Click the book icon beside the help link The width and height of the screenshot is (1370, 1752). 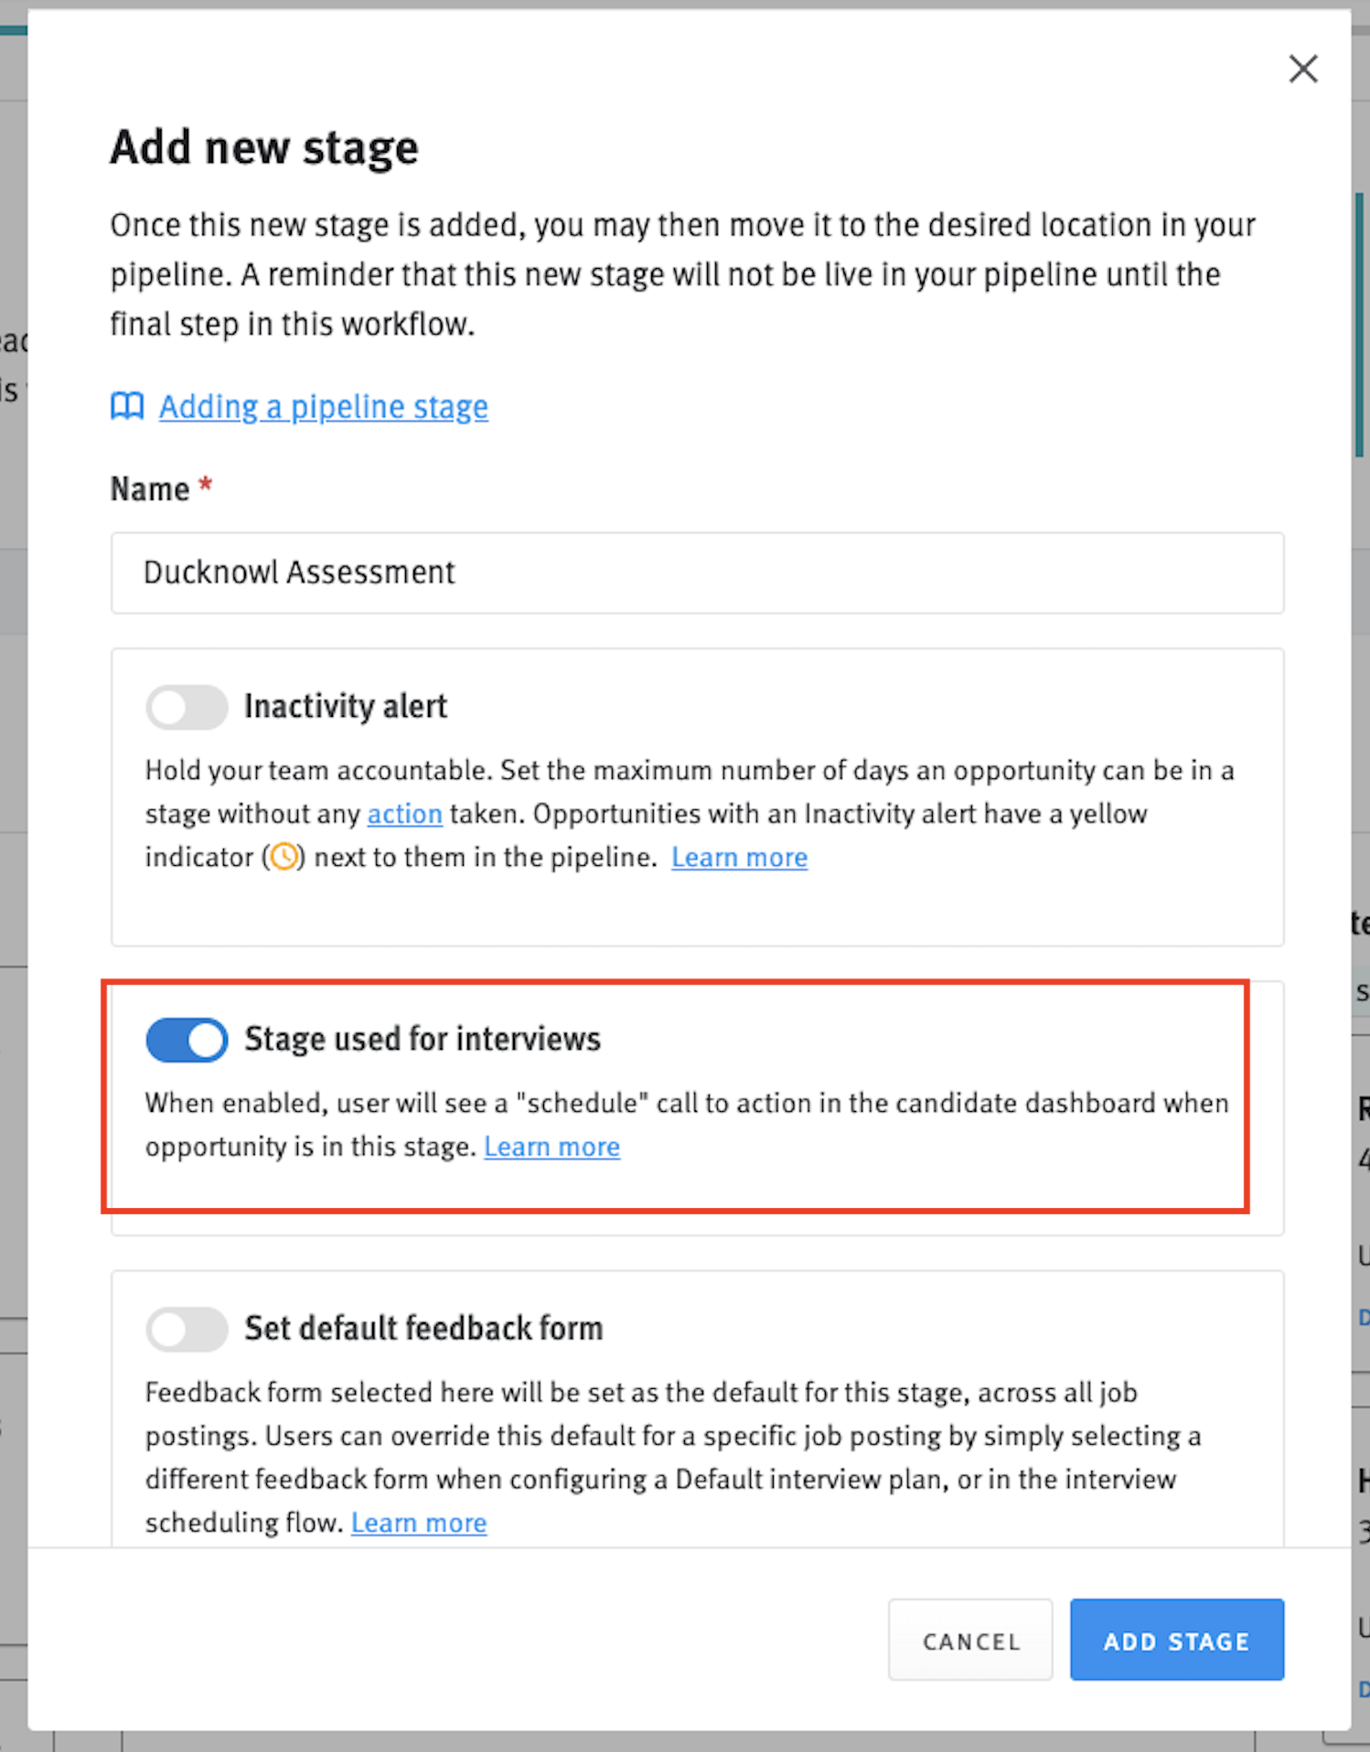127,406
